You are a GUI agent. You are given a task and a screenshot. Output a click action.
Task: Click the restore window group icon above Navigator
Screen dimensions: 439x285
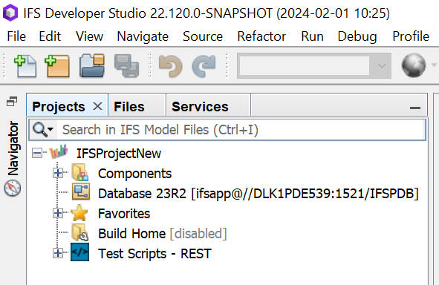[12, 101]
